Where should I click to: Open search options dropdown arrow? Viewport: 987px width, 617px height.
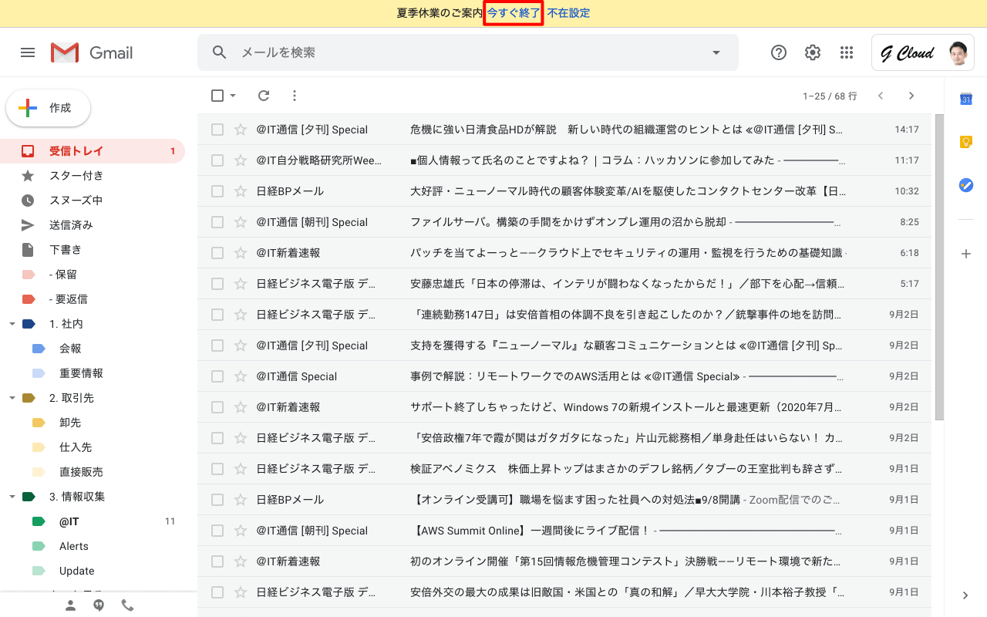point(716,52)
